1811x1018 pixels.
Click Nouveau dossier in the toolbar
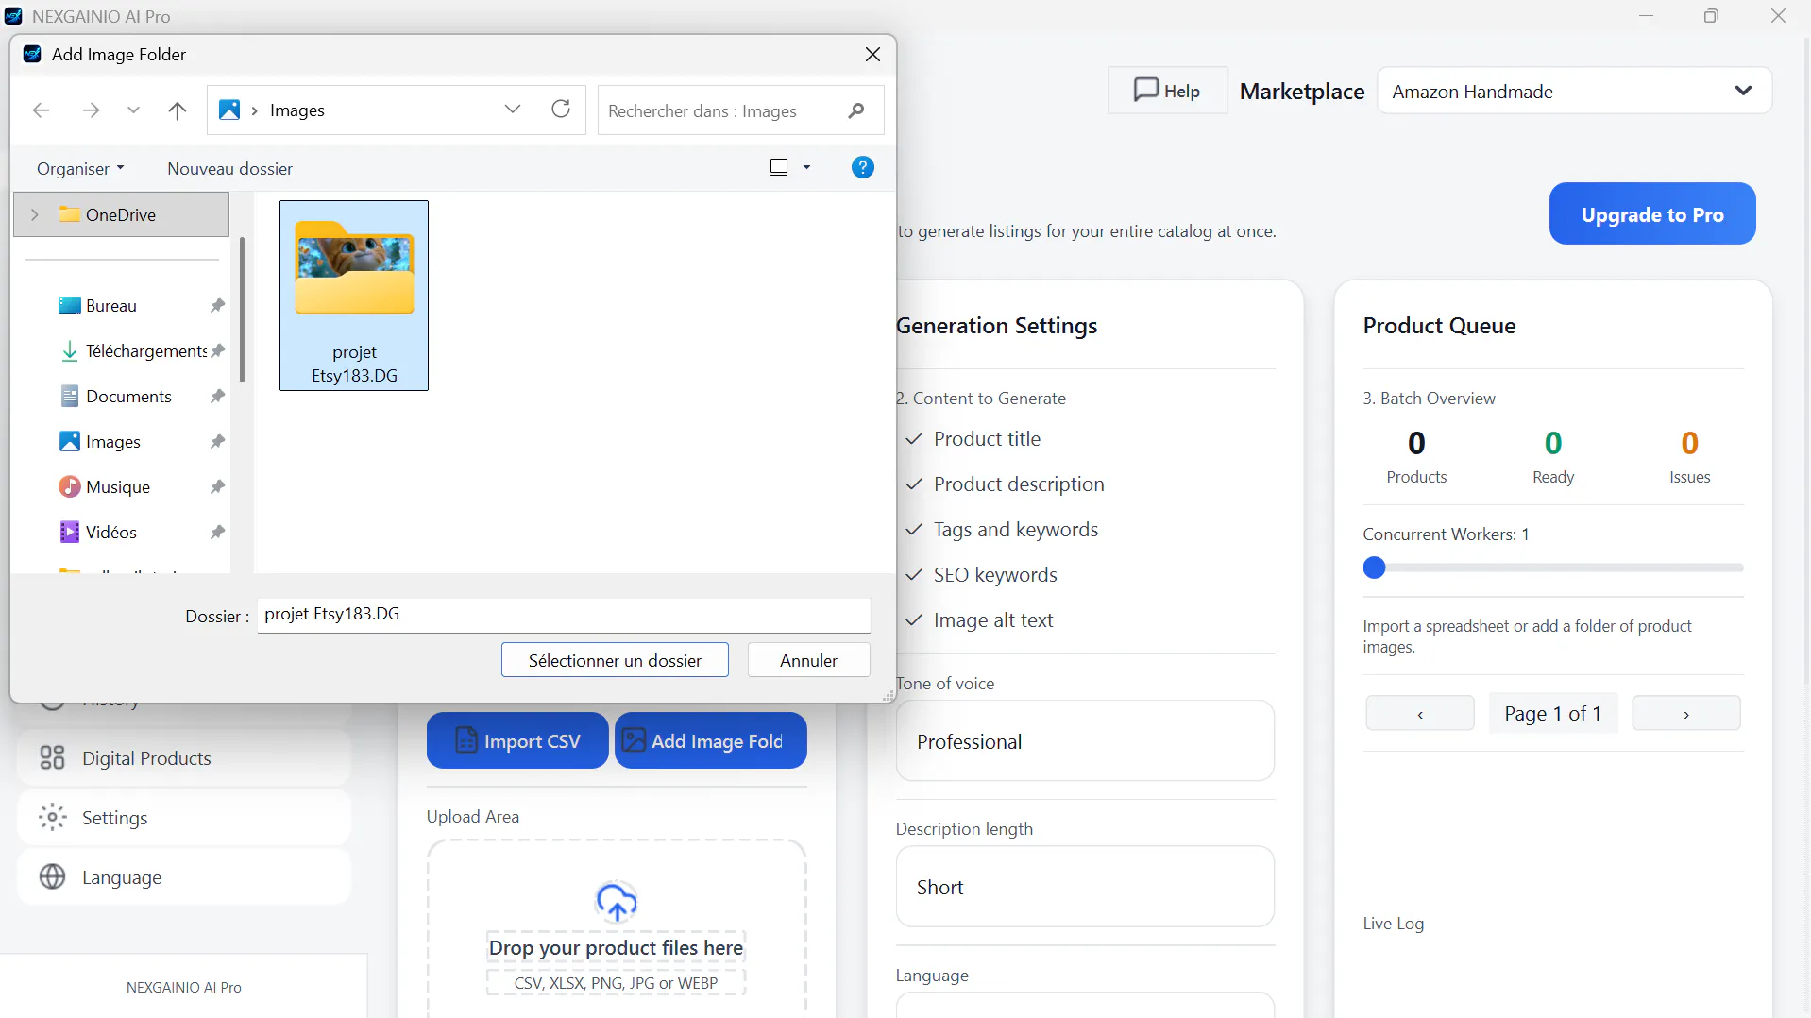point(229,168)
